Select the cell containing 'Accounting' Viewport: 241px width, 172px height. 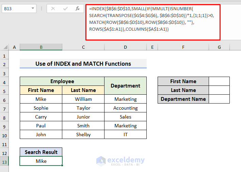point(125,108)
